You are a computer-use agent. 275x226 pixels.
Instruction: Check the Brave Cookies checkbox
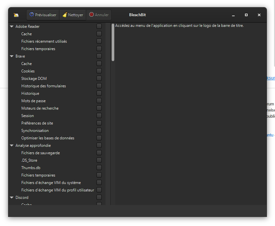pos(99,71)
